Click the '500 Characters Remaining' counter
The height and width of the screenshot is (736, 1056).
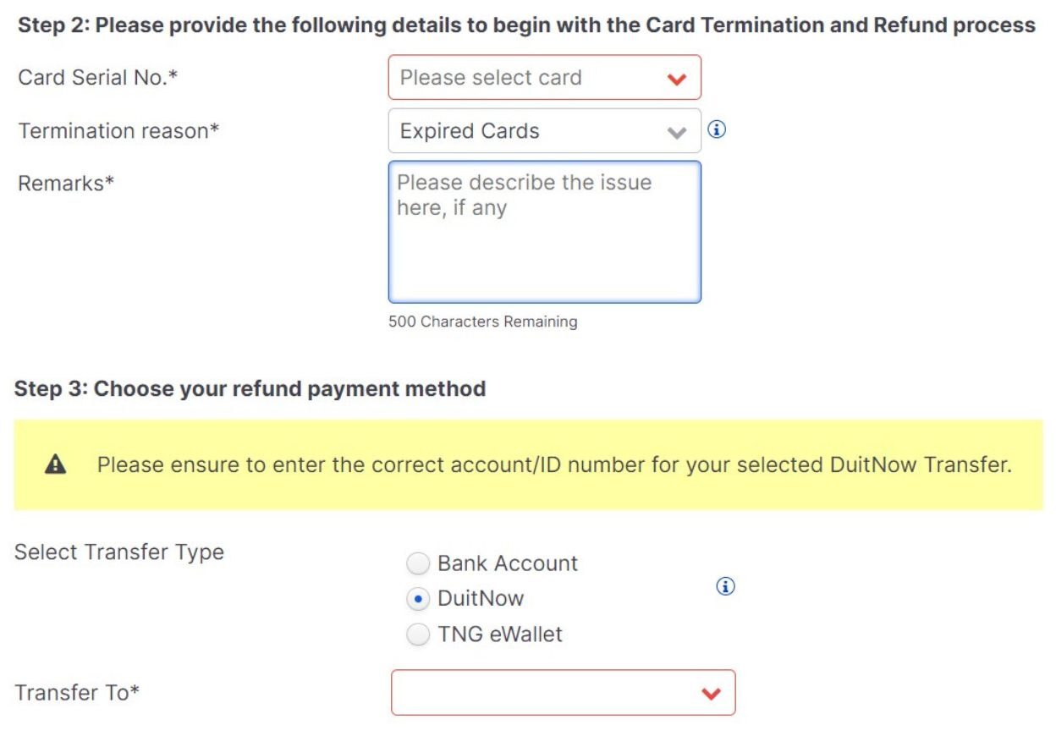(482, 321)
